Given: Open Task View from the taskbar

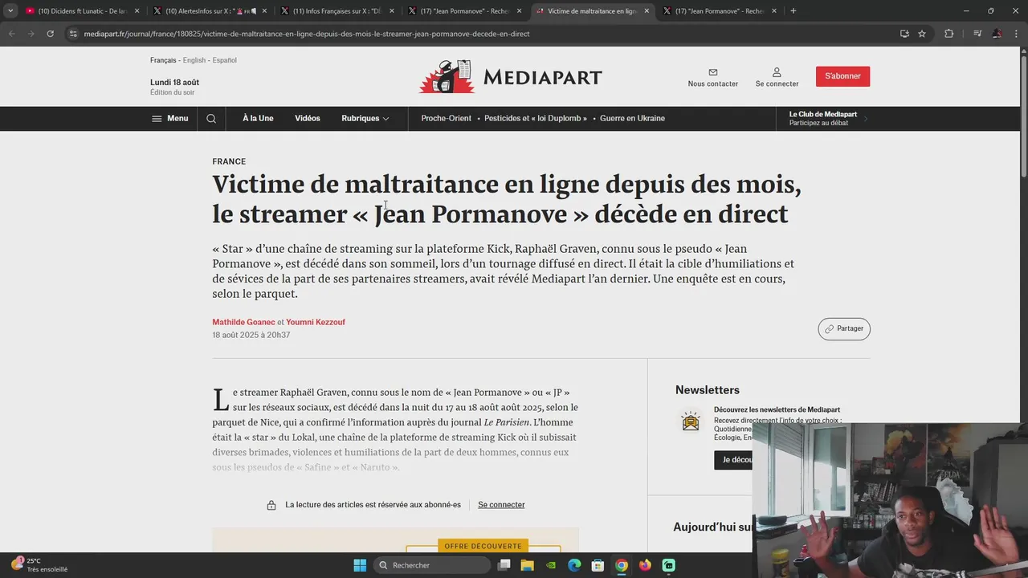Looking at the screenshot, I should tap(504, 565).
